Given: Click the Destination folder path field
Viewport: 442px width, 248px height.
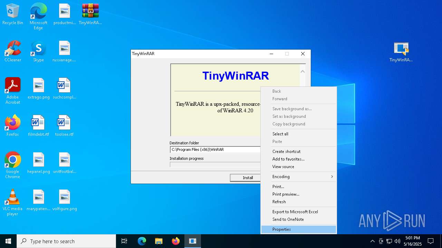Looking at the screenshot, I should pyautogui.click(x=215, y=149).
